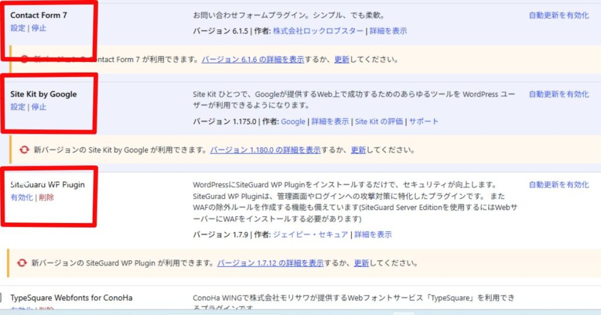View Site Kit version 1.180.0 details

tap(265, 150)
